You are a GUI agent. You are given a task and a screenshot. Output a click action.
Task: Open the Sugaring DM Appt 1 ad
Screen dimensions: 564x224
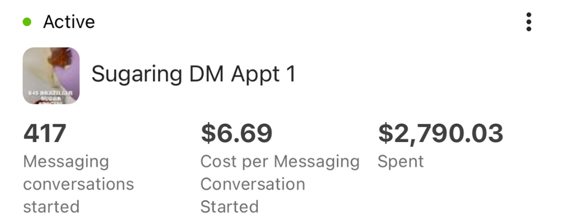pos(193,74)
